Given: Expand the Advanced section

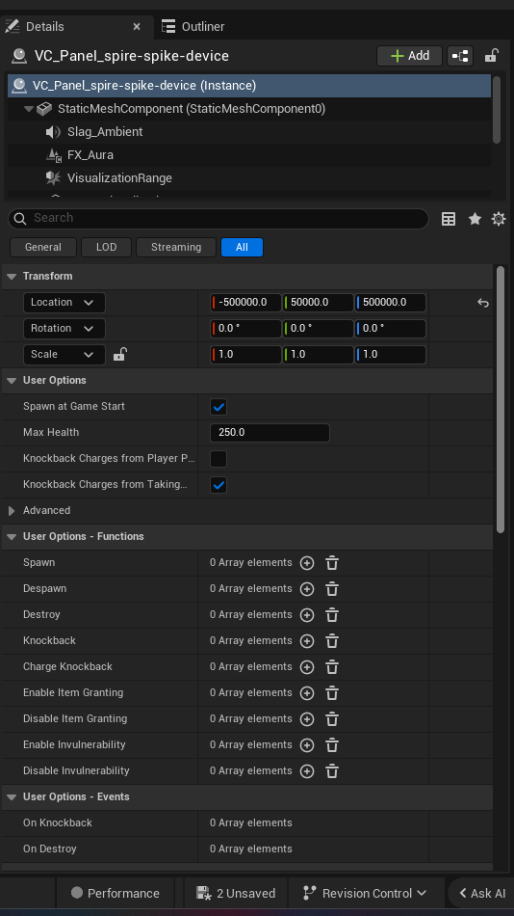Looking at the screenshot, I should coord(12,511).
